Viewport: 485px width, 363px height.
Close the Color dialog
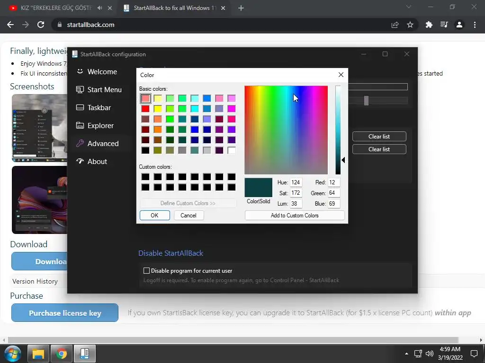[341, 75]
